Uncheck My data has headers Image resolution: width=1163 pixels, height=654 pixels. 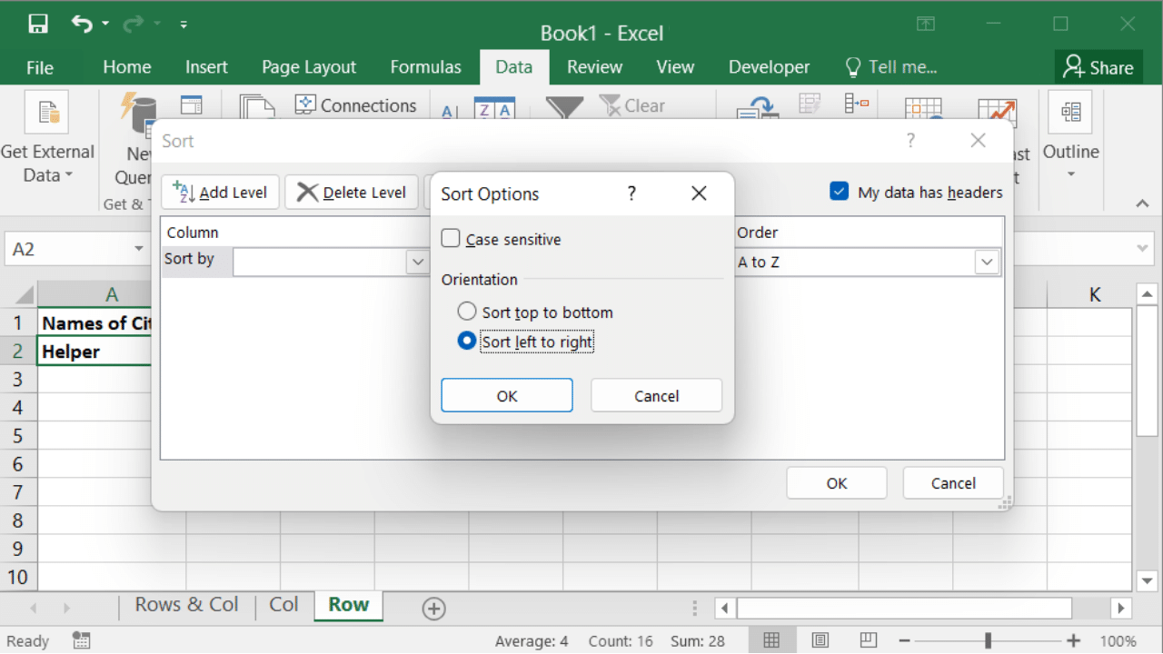[839, 192]
